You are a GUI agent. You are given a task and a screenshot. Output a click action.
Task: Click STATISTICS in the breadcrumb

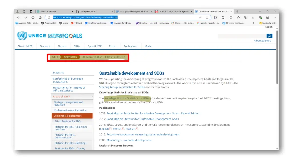[x=70, y=57]
